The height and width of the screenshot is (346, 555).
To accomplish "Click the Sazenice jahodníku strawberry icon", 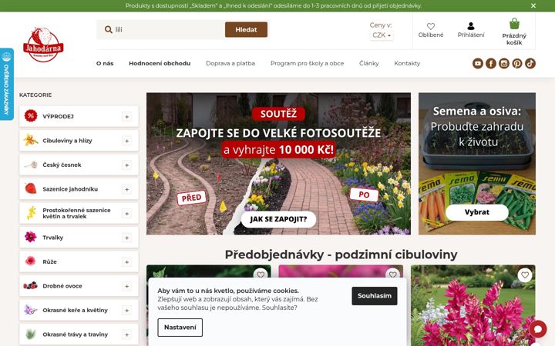I will pyautogui.click(x=31, y=188).
